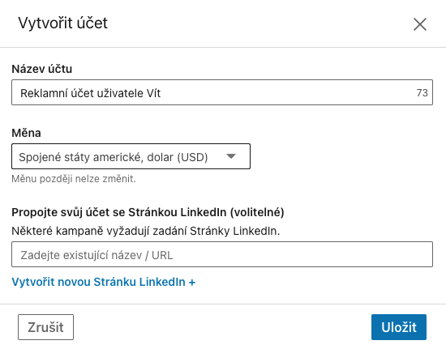Focus the Zadejte existující název / URL field

tap(222, 254)
